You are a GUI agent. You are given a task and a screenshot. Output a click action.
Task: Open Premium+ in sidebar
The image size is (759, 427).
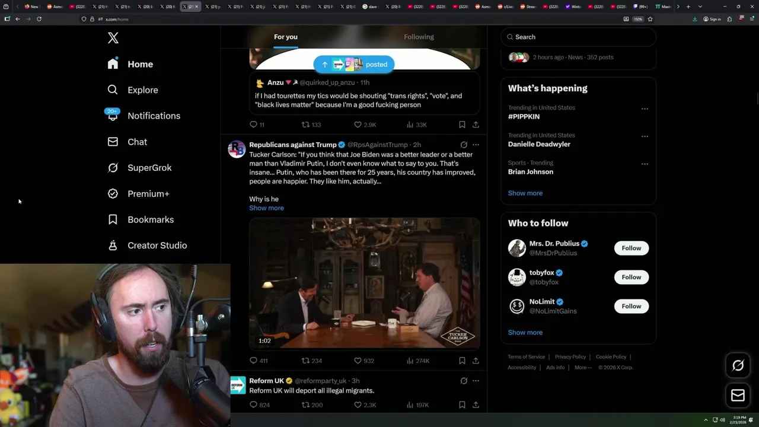point(138,194)
